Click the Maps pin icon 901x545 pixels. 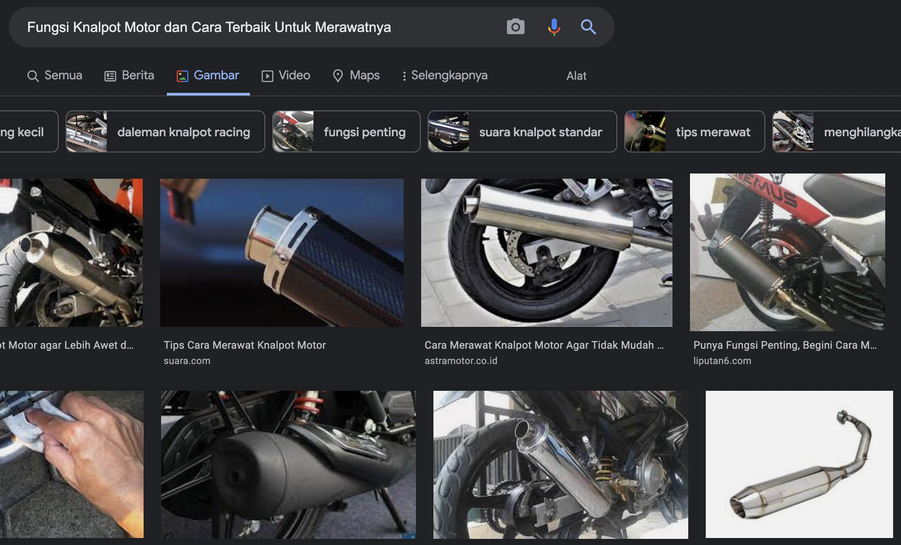(x=338, y=76)
